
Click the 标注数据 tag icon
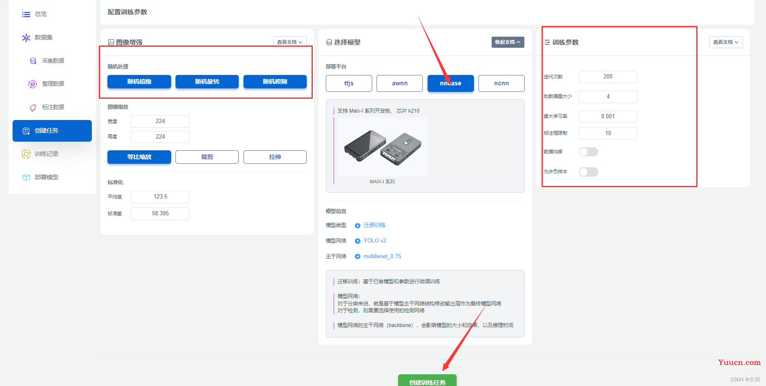coord(33,107)
